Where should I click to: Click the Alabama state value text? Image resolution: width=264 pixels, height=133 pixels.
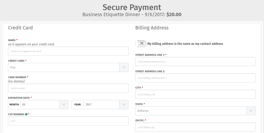pos(143,111)
